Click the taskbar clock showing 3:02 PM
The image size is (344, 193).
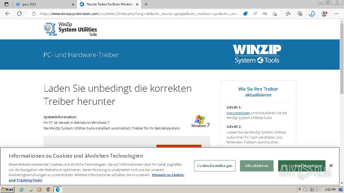(330, 190)
